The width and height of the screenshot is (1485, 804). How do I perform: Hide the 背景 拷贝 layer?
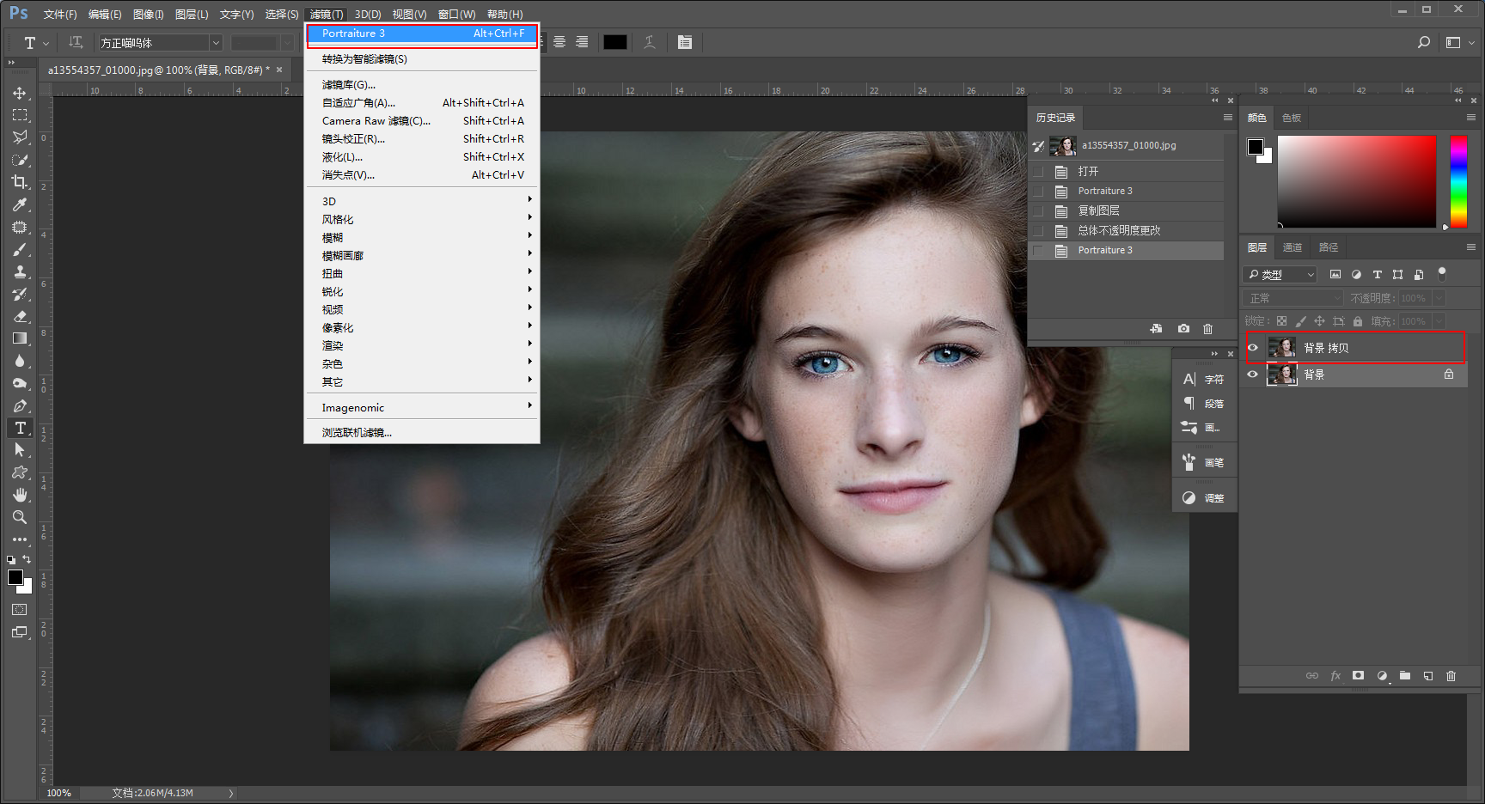(1253, 348)
